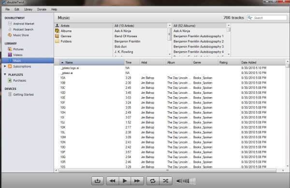Image resolution: width=290 pixels, height=188 pixels.
Task: Sort tracks by the Rating column
Action: [229, 62]
